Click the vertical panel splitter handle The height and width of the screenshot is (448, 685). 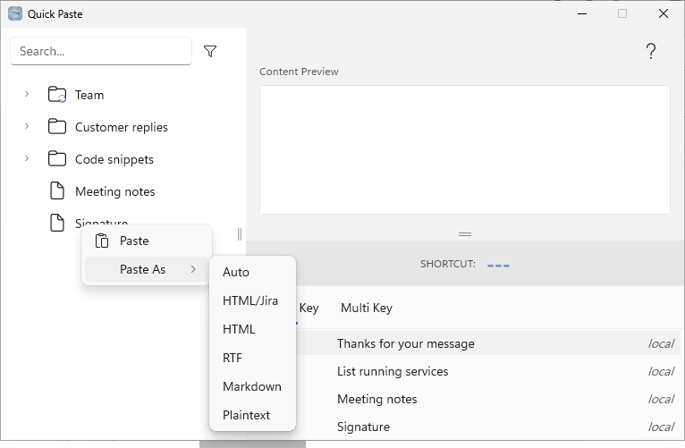click(240, 234)
